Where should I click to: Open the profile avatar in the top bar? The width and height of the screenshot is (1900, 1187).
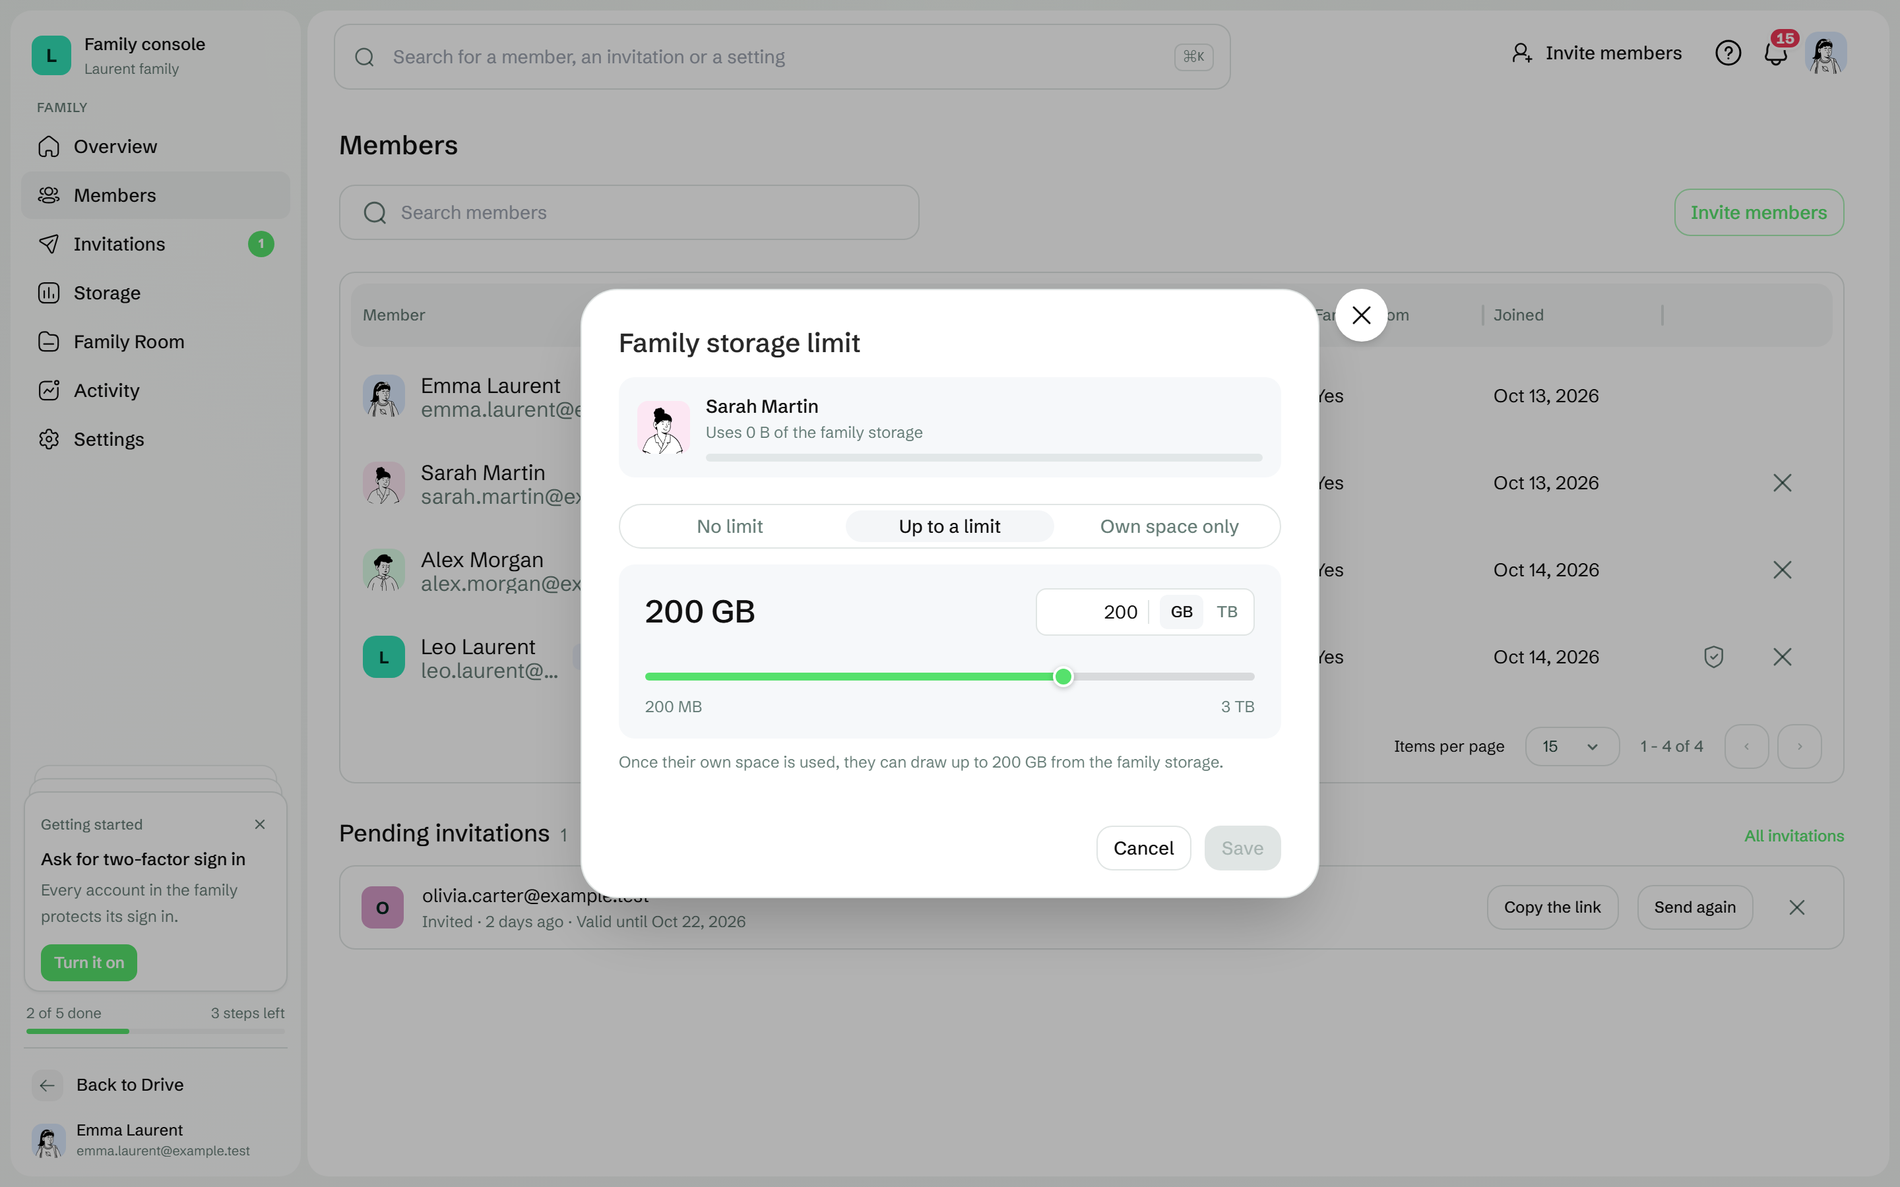pyautogui.click(x=1825, y=53)
